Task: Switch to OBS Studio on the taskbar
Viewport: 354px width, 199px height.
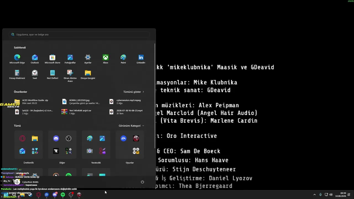Action: (x=71, y=195)
